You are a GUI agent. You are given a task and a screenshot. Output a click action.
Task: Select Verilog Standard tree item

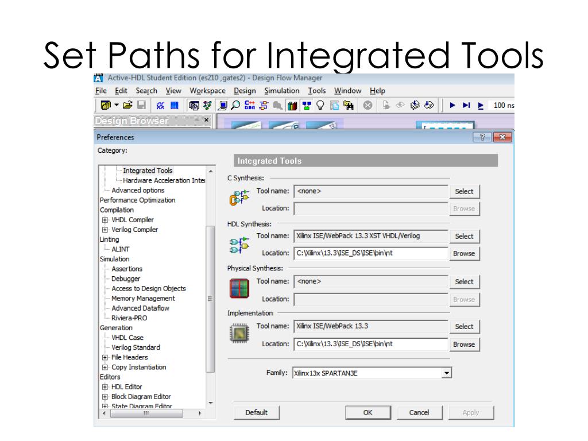pyautogui.click(x=136, y=347)
